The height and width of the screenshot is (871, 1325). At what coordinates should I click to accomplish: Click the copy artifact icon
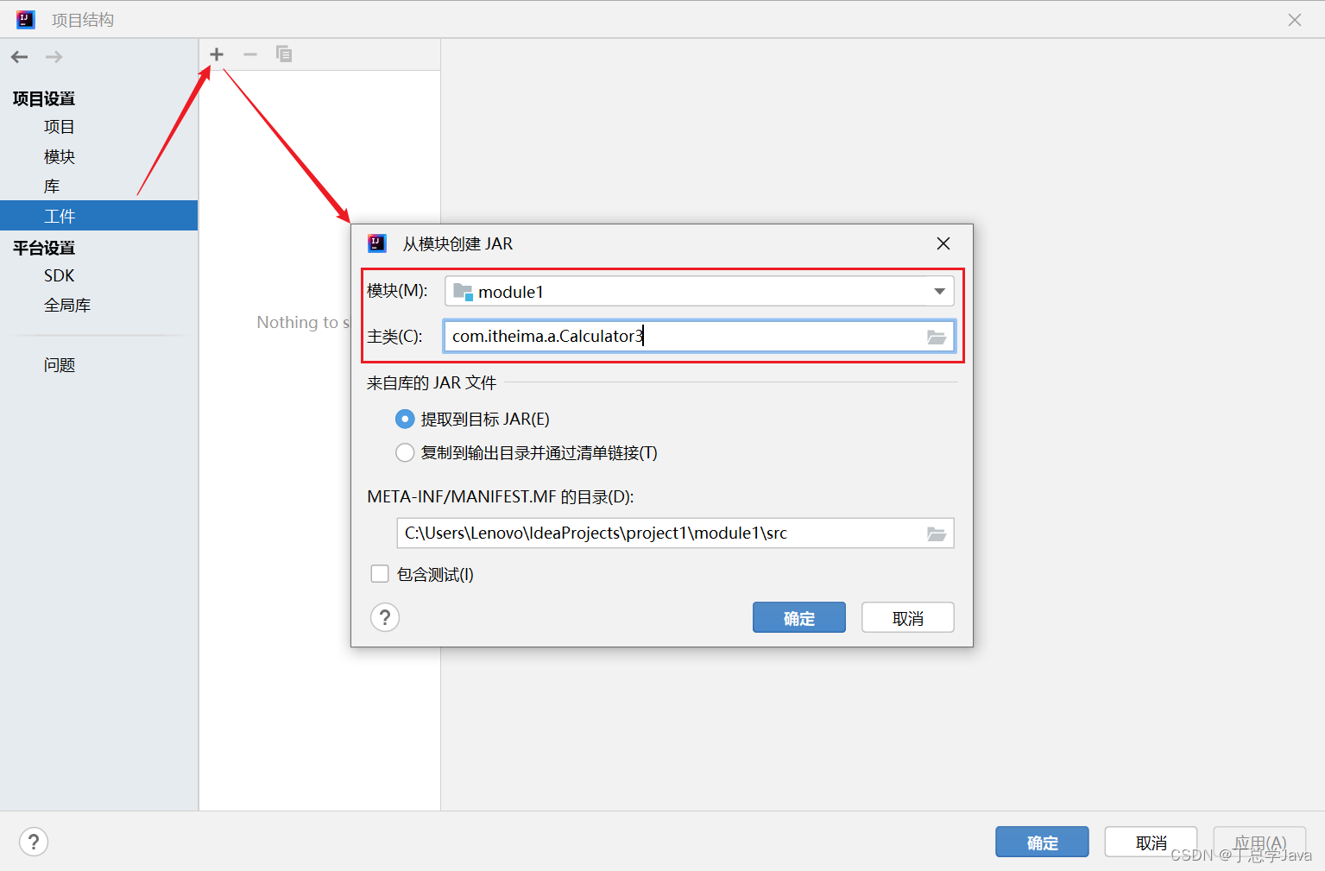point(284,54)
